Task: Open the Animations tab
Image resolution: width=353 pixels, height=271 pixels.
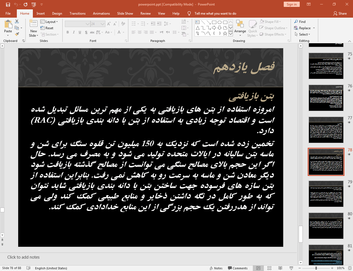Action: [x=101, y=14]
